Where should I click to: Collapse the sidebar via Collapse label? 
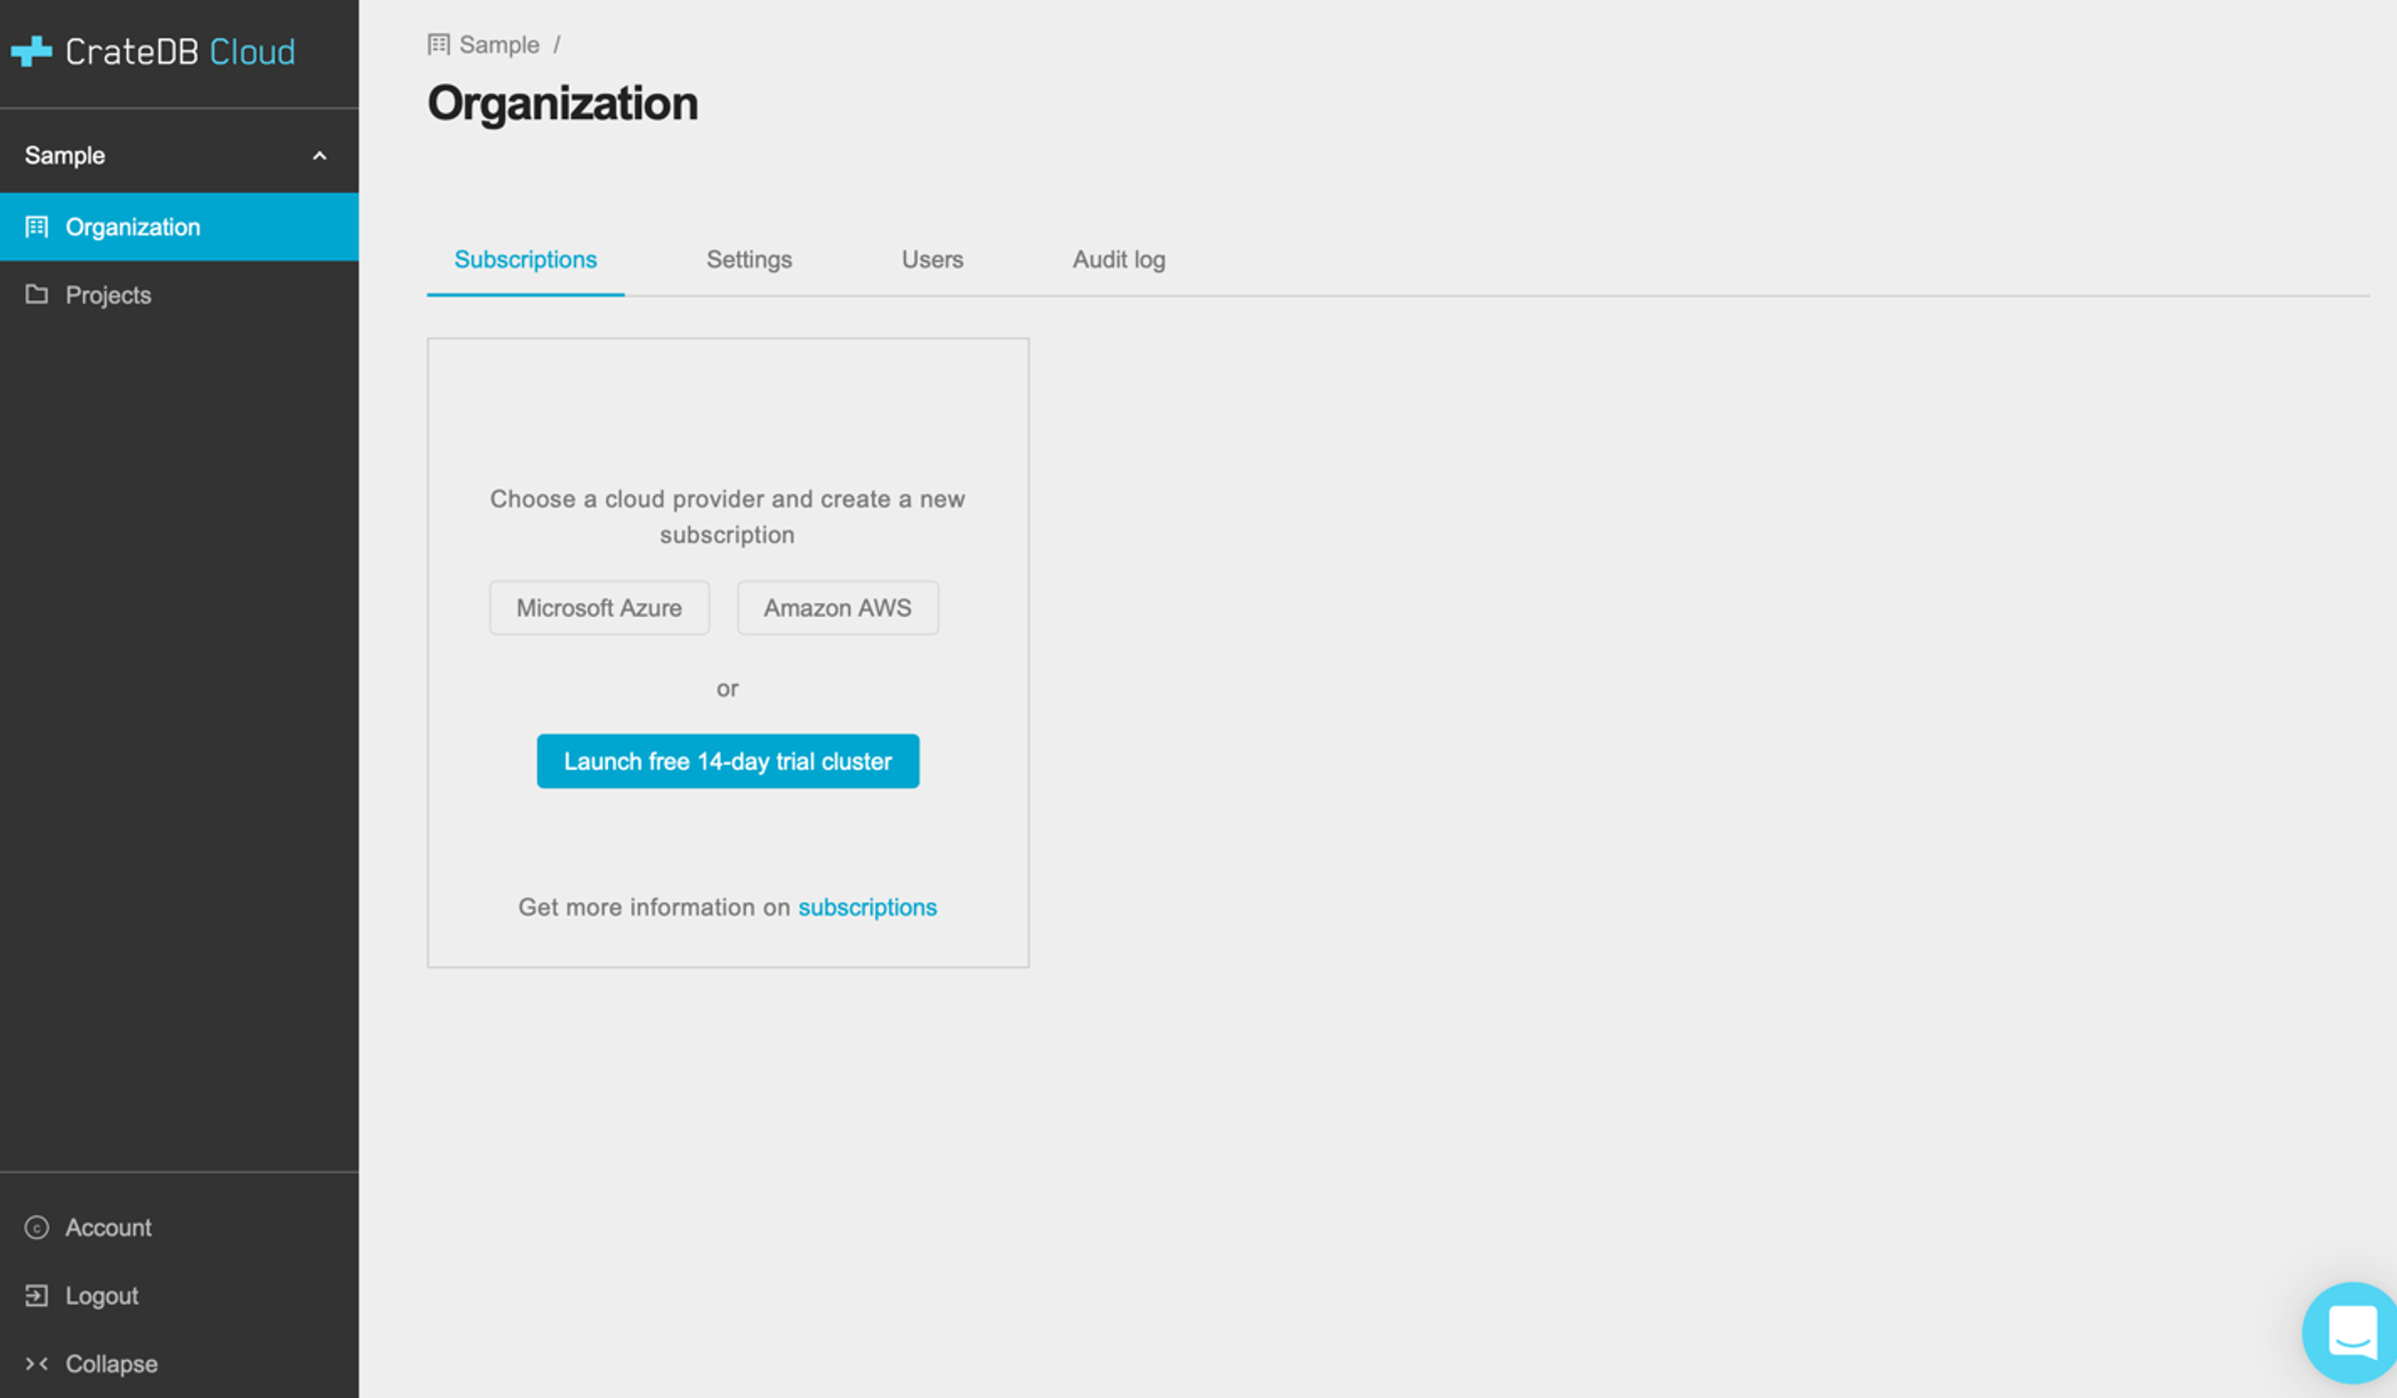pos(111,1364)
